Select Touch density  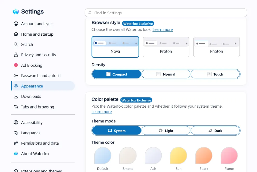pyautogui.click(x=215, y=74)
